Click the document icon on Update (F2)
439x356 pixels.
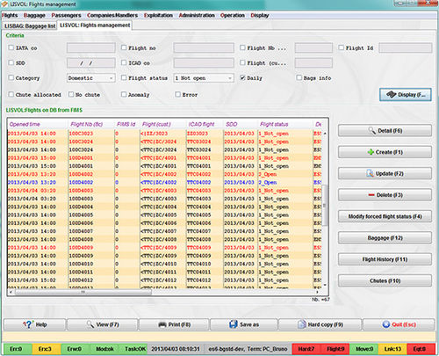[x=370, y=173]
